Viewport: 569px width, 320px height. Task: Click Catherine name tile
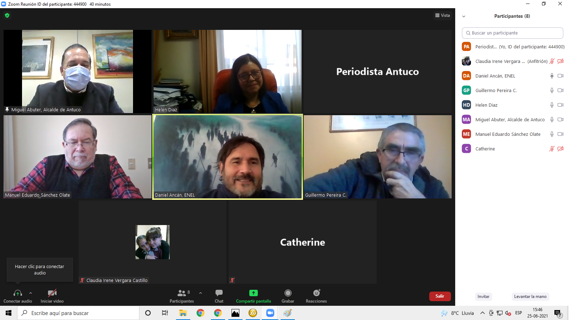pos(303,242)
